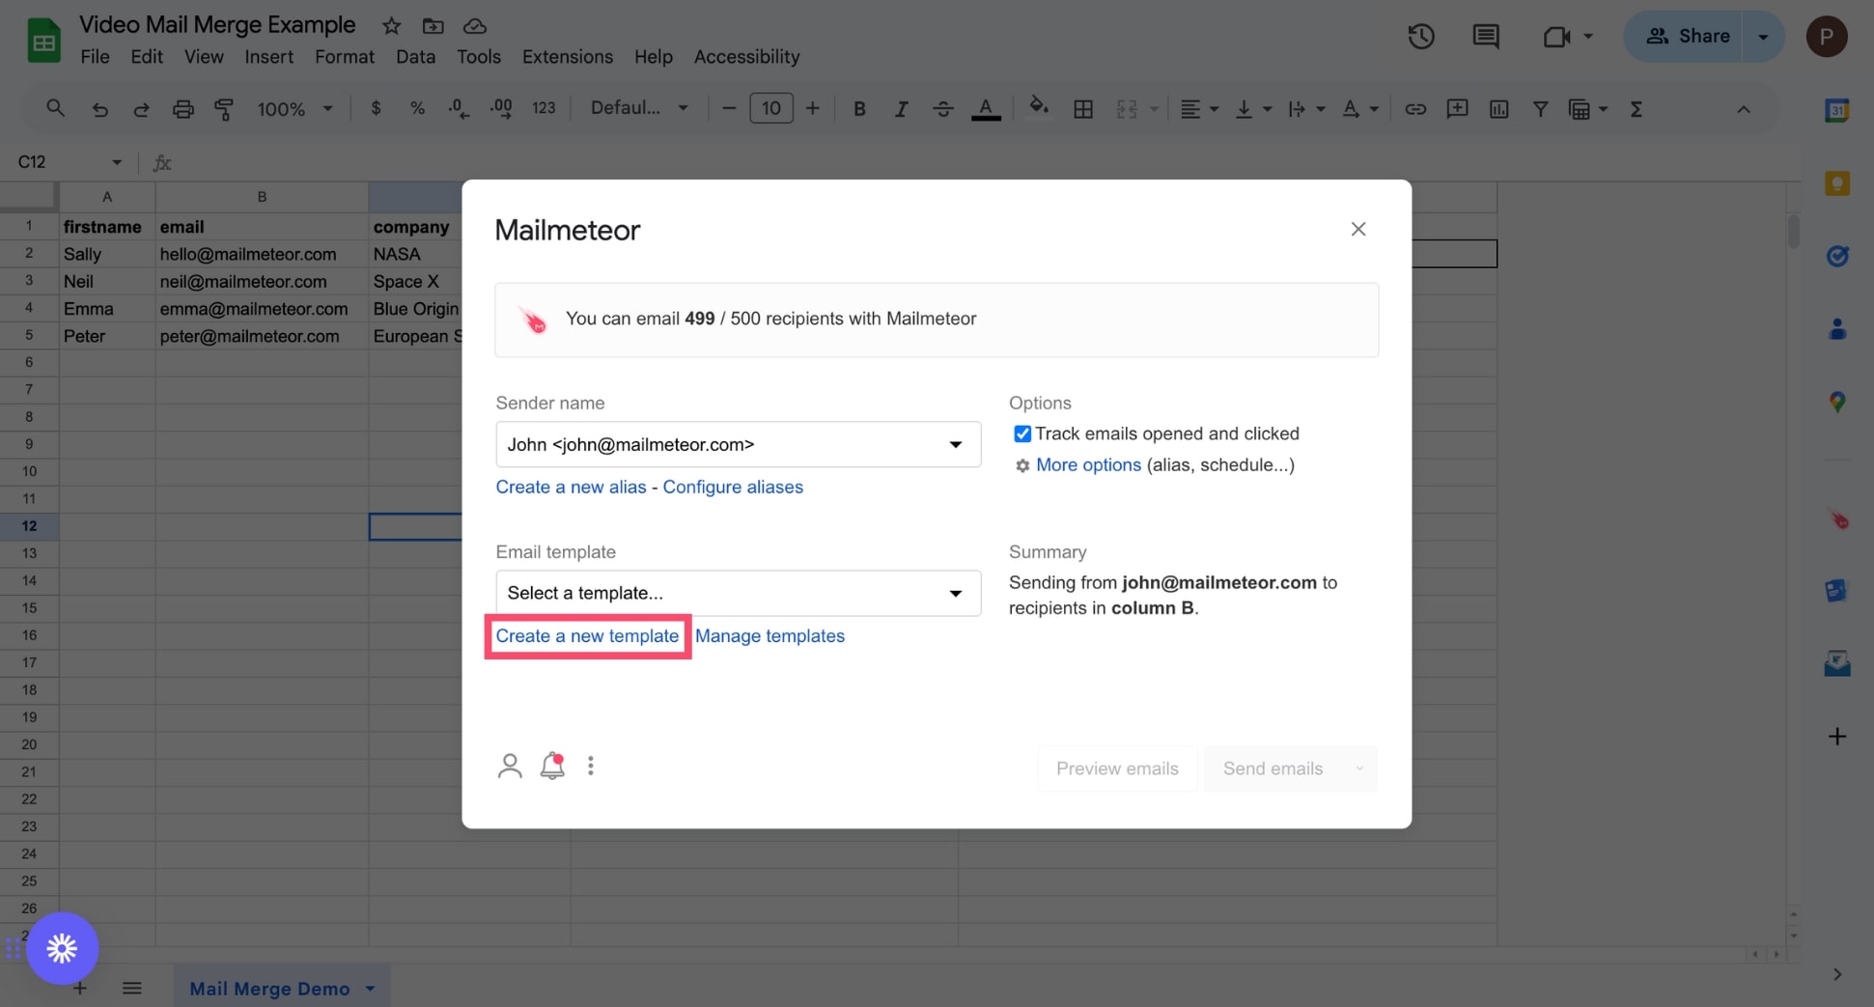Click the Google Sheets home icon

click(43, 41)
